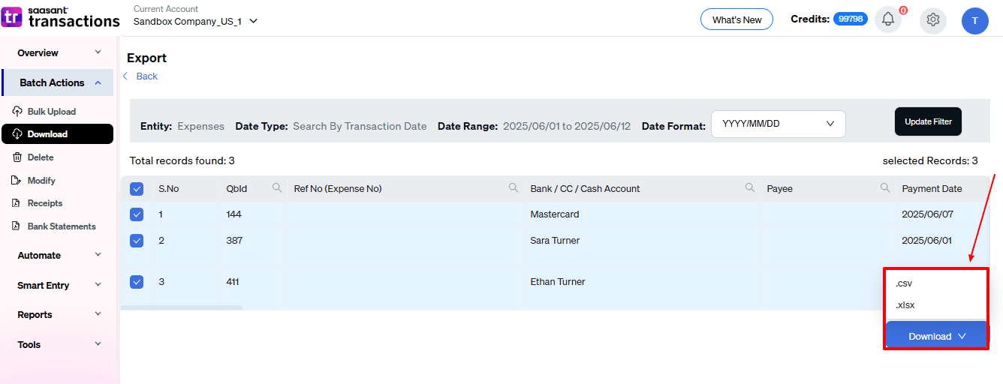This screenshot has height=384, width=1003.
Task: Open Modify in sidebar
Action: tap(41, 181)
